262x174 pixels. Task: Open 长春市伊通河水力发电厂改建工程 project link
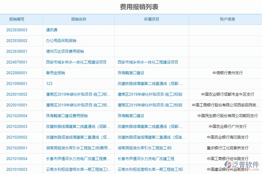pyautogui.click(x=146, y=159)
